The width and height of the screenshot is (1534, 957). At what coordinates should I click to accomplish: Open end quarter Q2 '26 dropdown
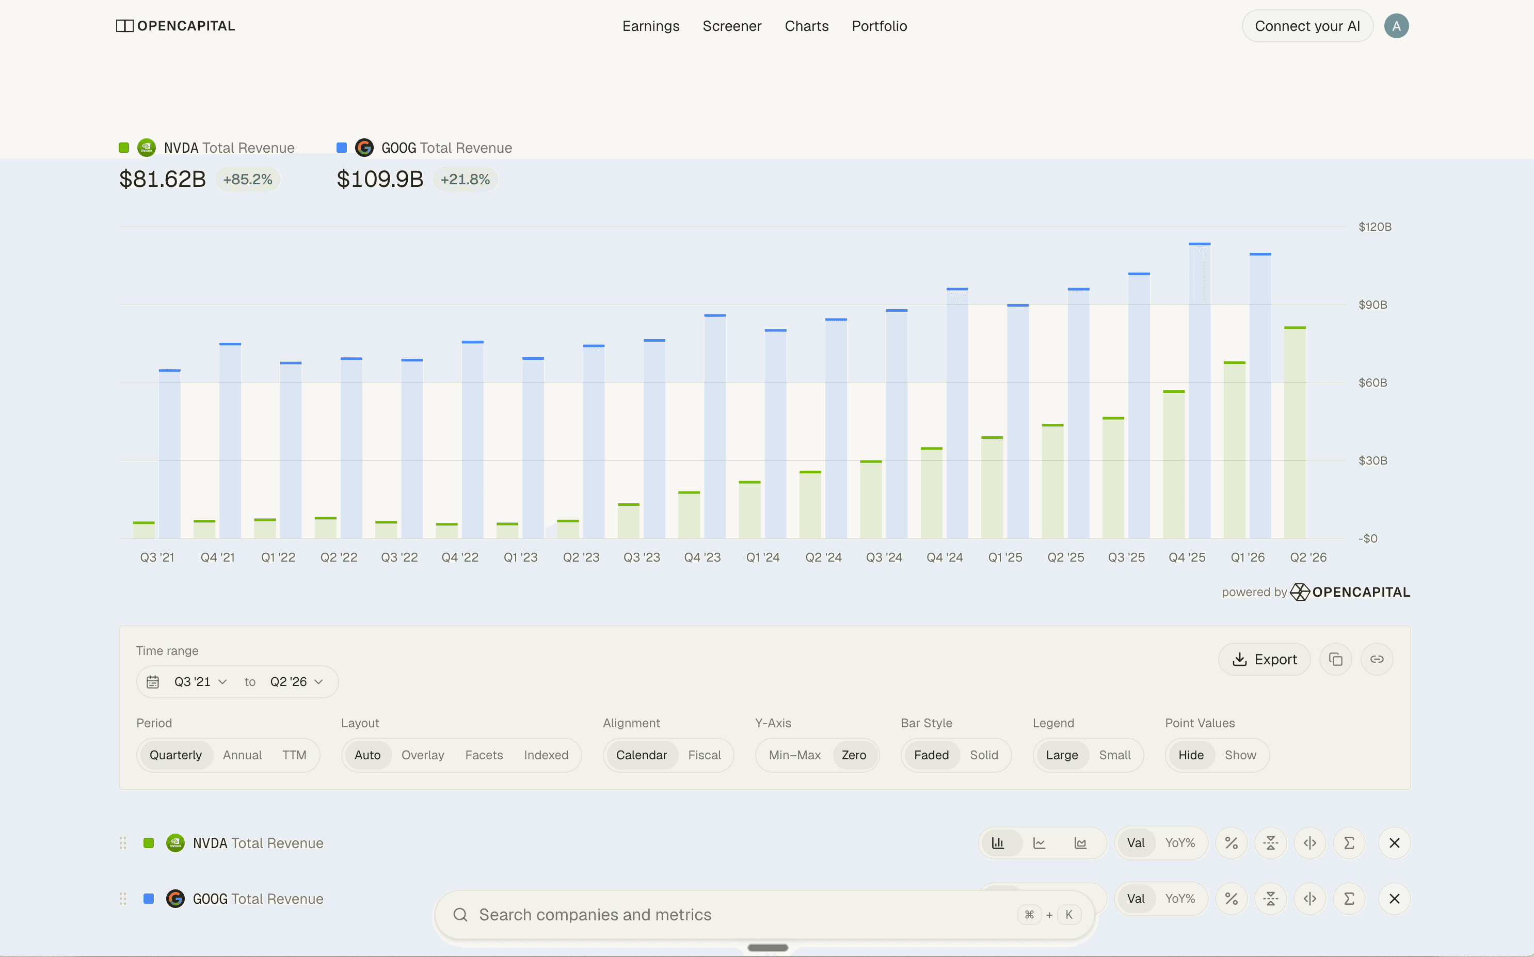[x=296, y=682]
